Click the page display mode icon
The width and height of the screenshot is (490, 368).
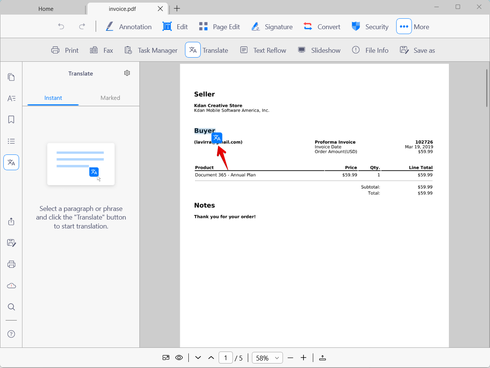click(166, 358)
